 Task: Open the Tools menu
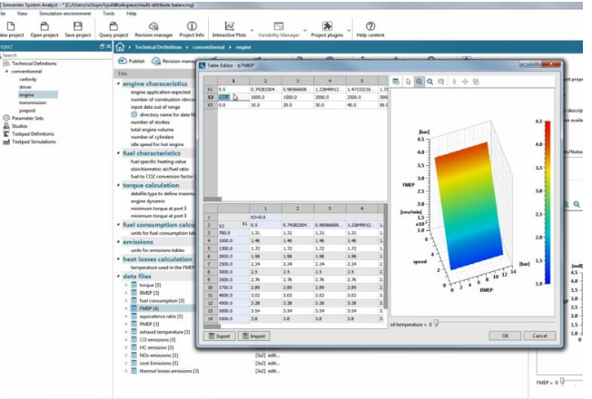(108, 15)
